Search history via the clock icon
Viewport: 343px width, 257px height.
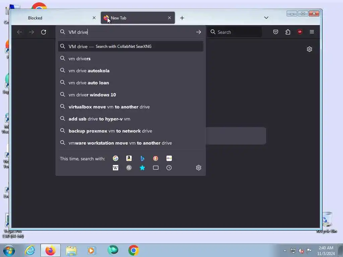click(169, 168)
